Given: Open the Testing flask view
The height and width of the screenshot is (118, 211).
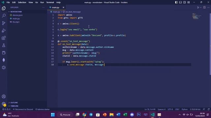Looking at the screenshot, I should click(x=4, y=45).
